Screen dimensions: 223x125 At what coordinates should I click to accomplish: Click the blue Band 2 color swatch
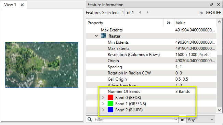(x=110, y=110)
